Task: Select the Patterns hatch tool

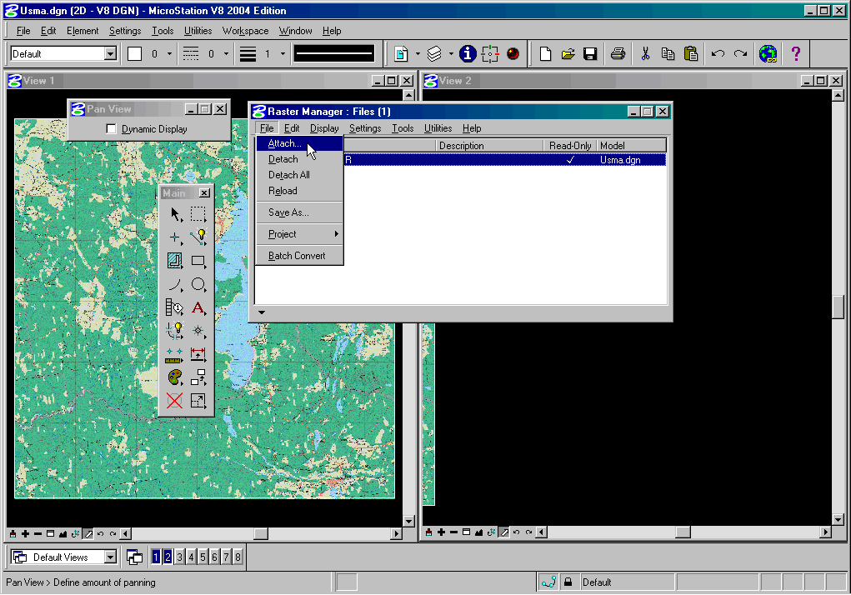Action: click(175, 261)
